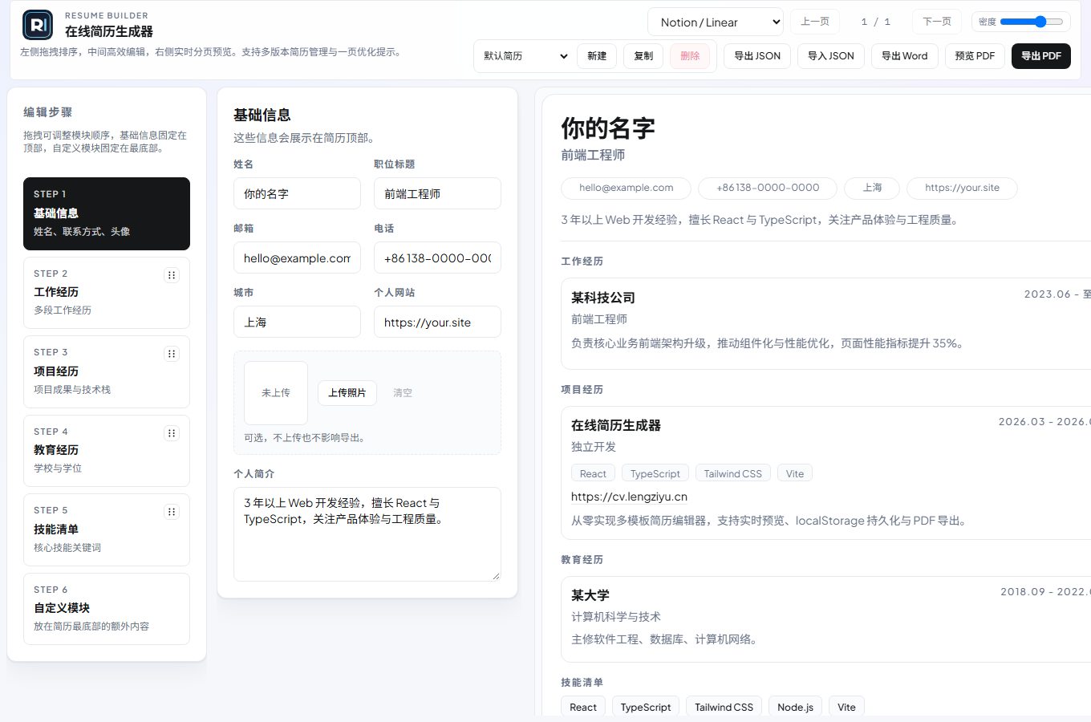Screen dimensions: 1091x722
Task: Click the 新建 button
Action: 597,56
